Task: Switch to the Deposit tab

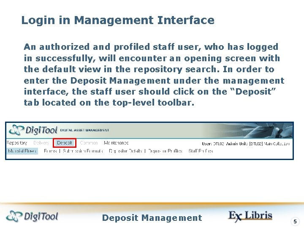Action: (x=65, y=143)
